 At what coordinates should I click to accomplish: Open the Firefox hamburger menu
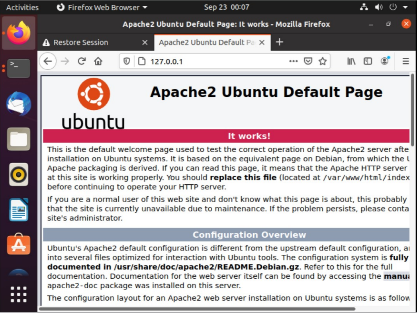coord(405,61)
